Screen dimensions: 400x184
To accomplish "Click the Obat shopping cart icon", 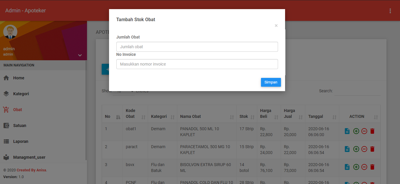I will coord(6,110).
